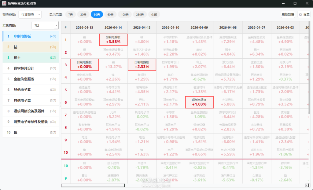Click the 金融信息服务 +4.90% cell
The height and width of the screenshot is (190, 313).
click(x=285, y=40)
